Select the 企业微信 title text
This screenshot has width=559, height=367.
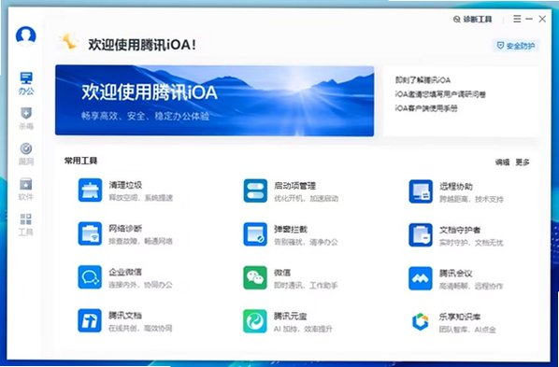pos(125,272)
